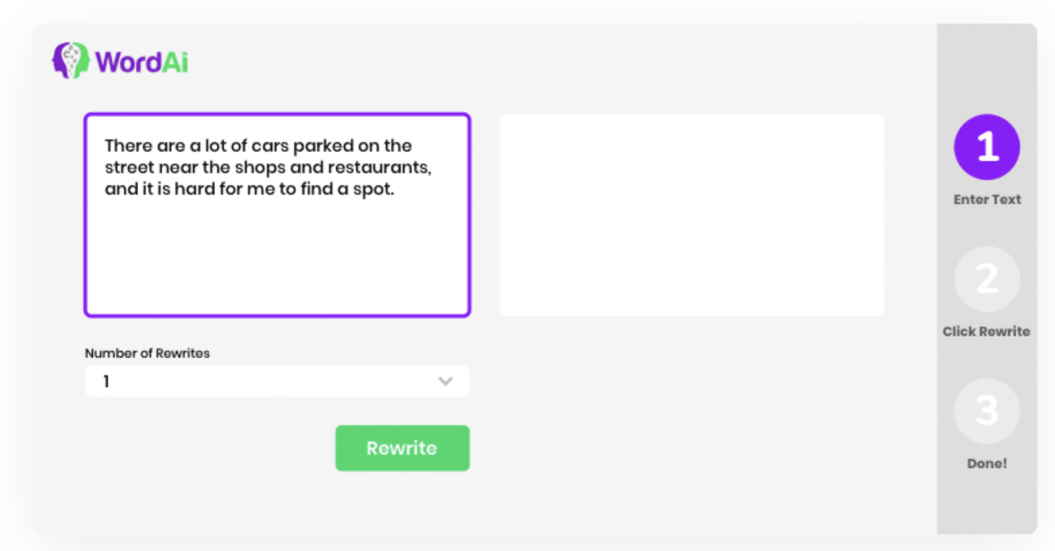Viewport: 1055px width, 551px height.
Task: Select the step 3 circle
Action: point(986,411)
